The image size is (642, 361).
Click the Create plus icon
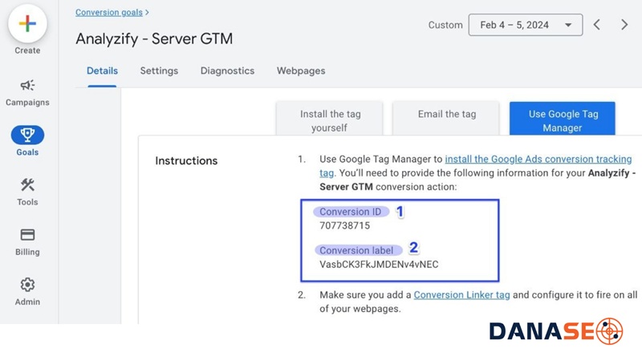pyautogui.click(x=27, y=23)
